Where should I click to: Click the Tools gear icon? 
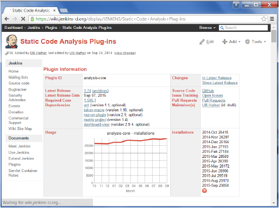coord(247,41)
